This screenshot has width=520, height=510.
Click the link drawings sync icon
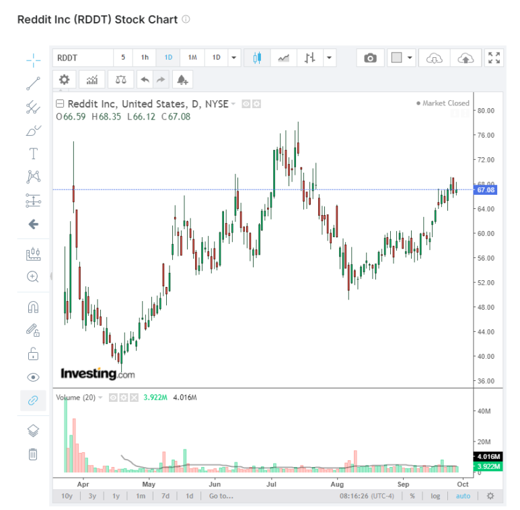pyautogui.click(x=33, y=400)
